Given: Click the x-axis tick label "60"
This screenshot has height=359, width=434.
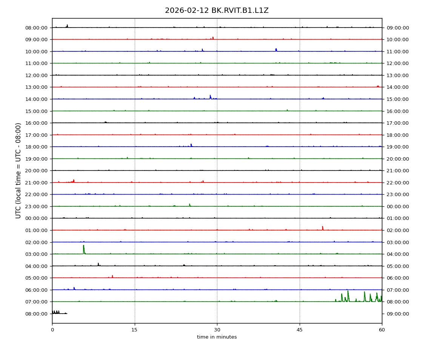Looking at the screenshot, I should coord(382,330).
